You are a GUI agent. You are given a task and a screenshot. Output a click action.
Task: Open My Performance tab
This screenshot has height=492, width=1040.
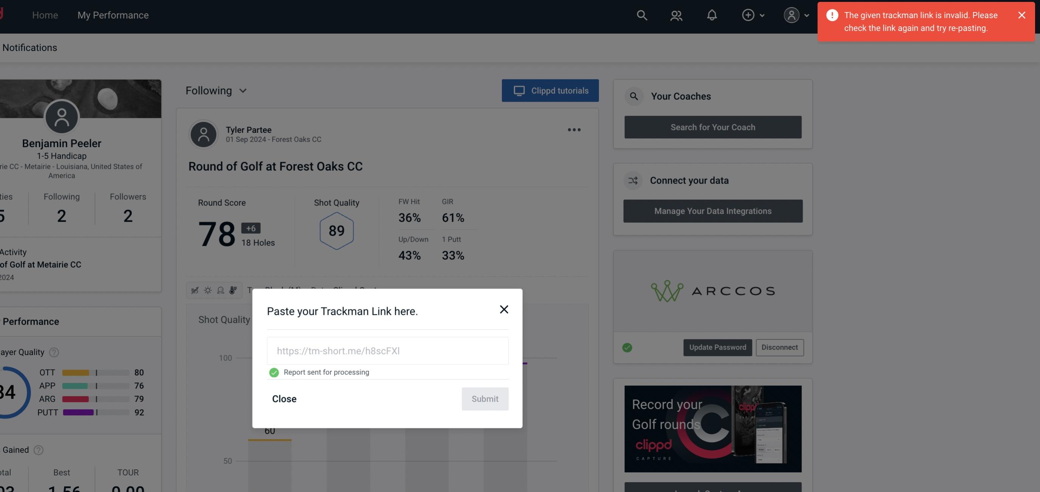click(x=113, y=15)
